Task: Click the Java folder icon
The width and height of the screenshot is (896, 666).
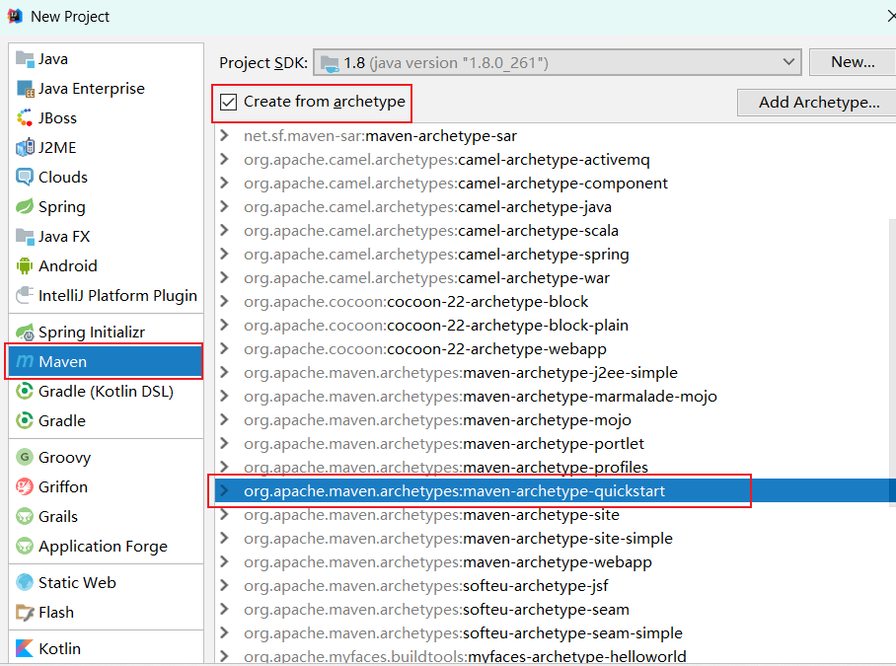Action: coord(25,59)
